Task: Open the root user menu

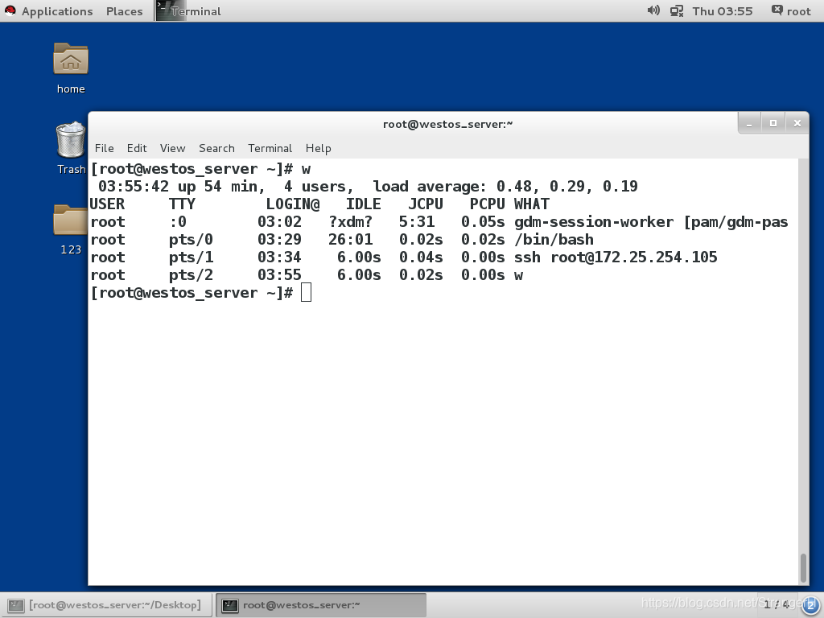Action: point(792,10)
